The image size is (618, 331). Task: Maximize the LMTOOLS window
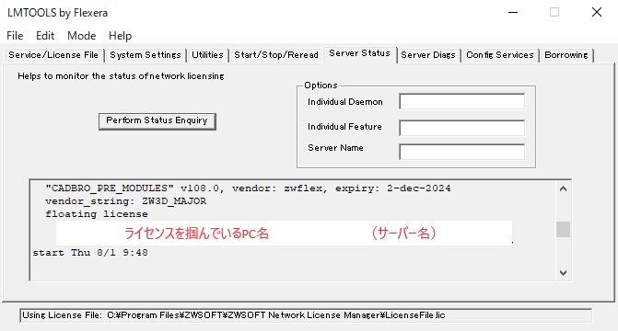pyautogui.click(x=554, y=13)
